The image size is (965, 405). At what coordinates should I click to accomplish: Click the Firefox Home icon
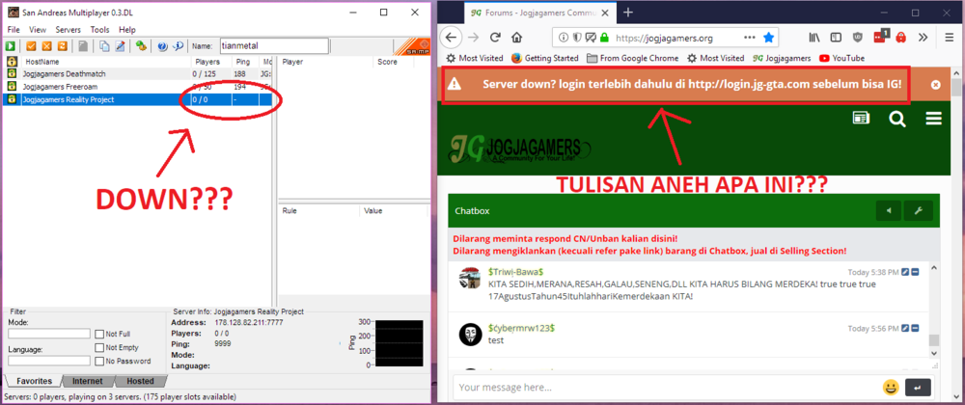click(515, 38)
